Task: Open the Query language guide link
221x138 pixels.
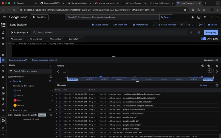Action: (x=44, y=60)
